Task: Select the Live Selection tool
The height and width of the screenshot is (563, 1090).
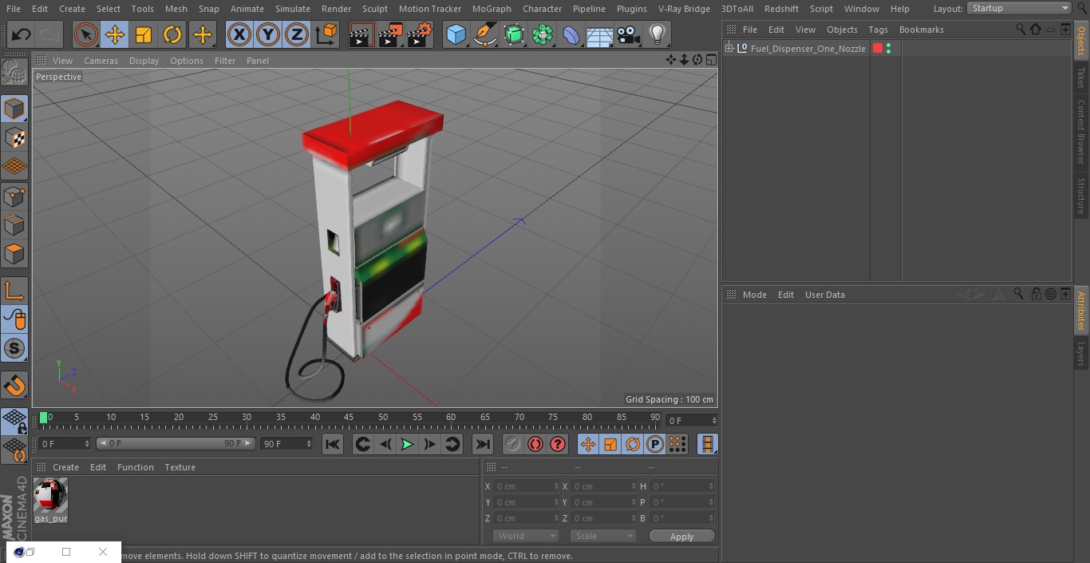Action: point(86,35)
